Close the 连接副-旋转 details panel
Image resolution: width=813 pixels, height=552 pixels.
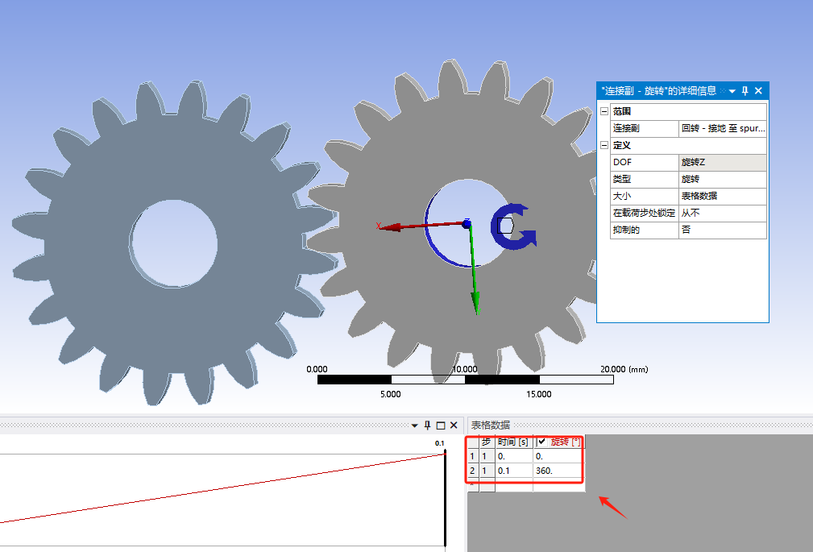[x=758, y=91]
